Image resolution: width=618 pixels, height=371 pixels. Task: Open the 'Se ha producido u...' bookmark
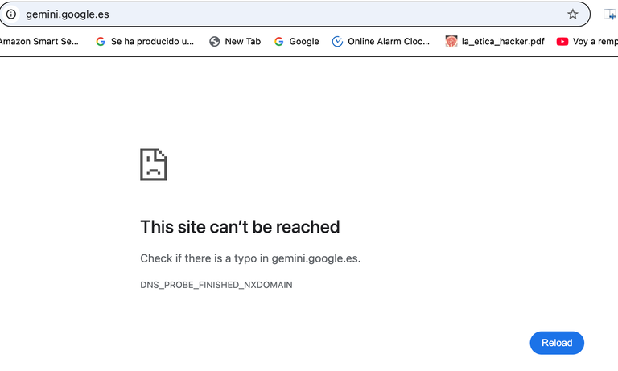pyautogui.click(x=145, y=41)
